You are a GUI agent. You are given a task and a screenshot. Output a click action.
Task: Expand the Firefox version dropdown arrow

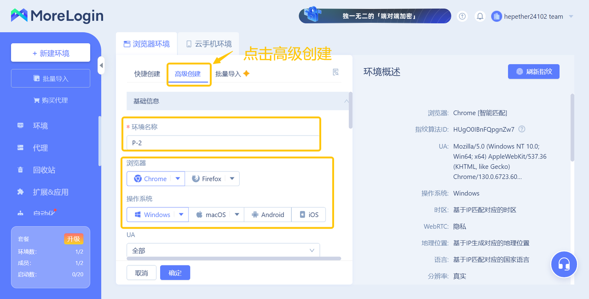(x=232, y=179)
